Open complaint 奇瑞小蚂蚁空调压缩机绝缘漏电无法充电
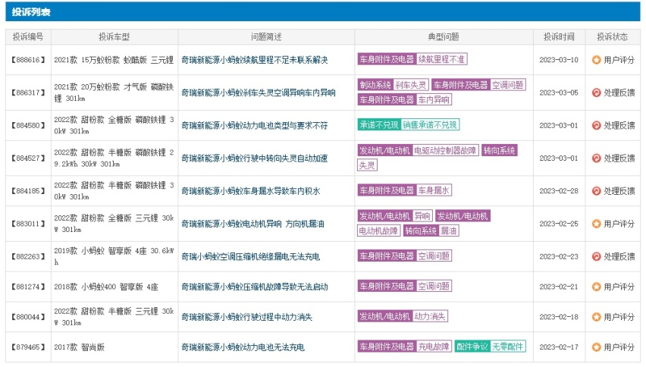 pyautogui.click(x=250, y=256)
